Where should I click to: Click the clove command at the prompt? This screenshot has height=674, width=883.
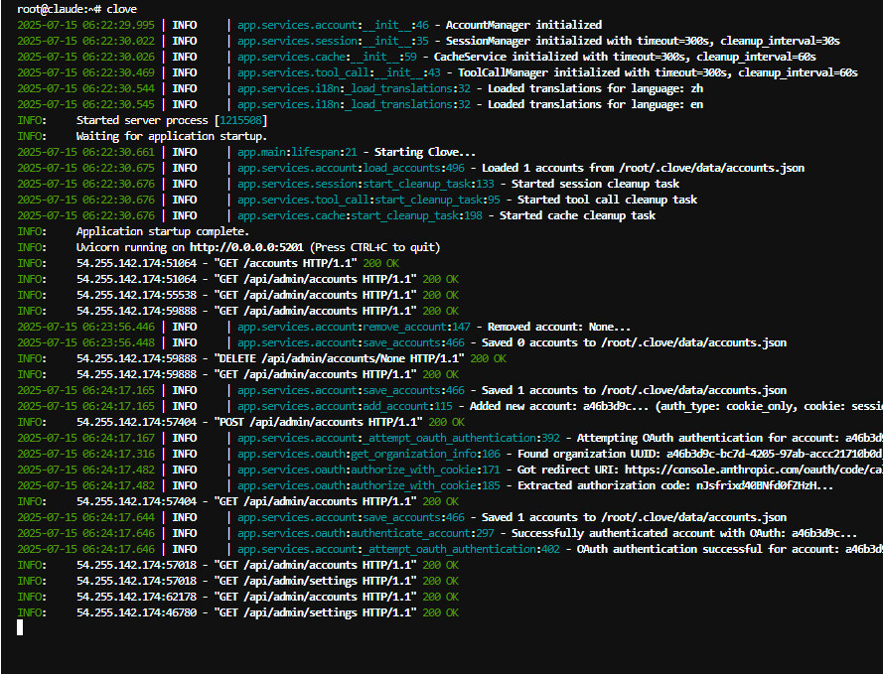pyautogui.click(x=122, y=9)
